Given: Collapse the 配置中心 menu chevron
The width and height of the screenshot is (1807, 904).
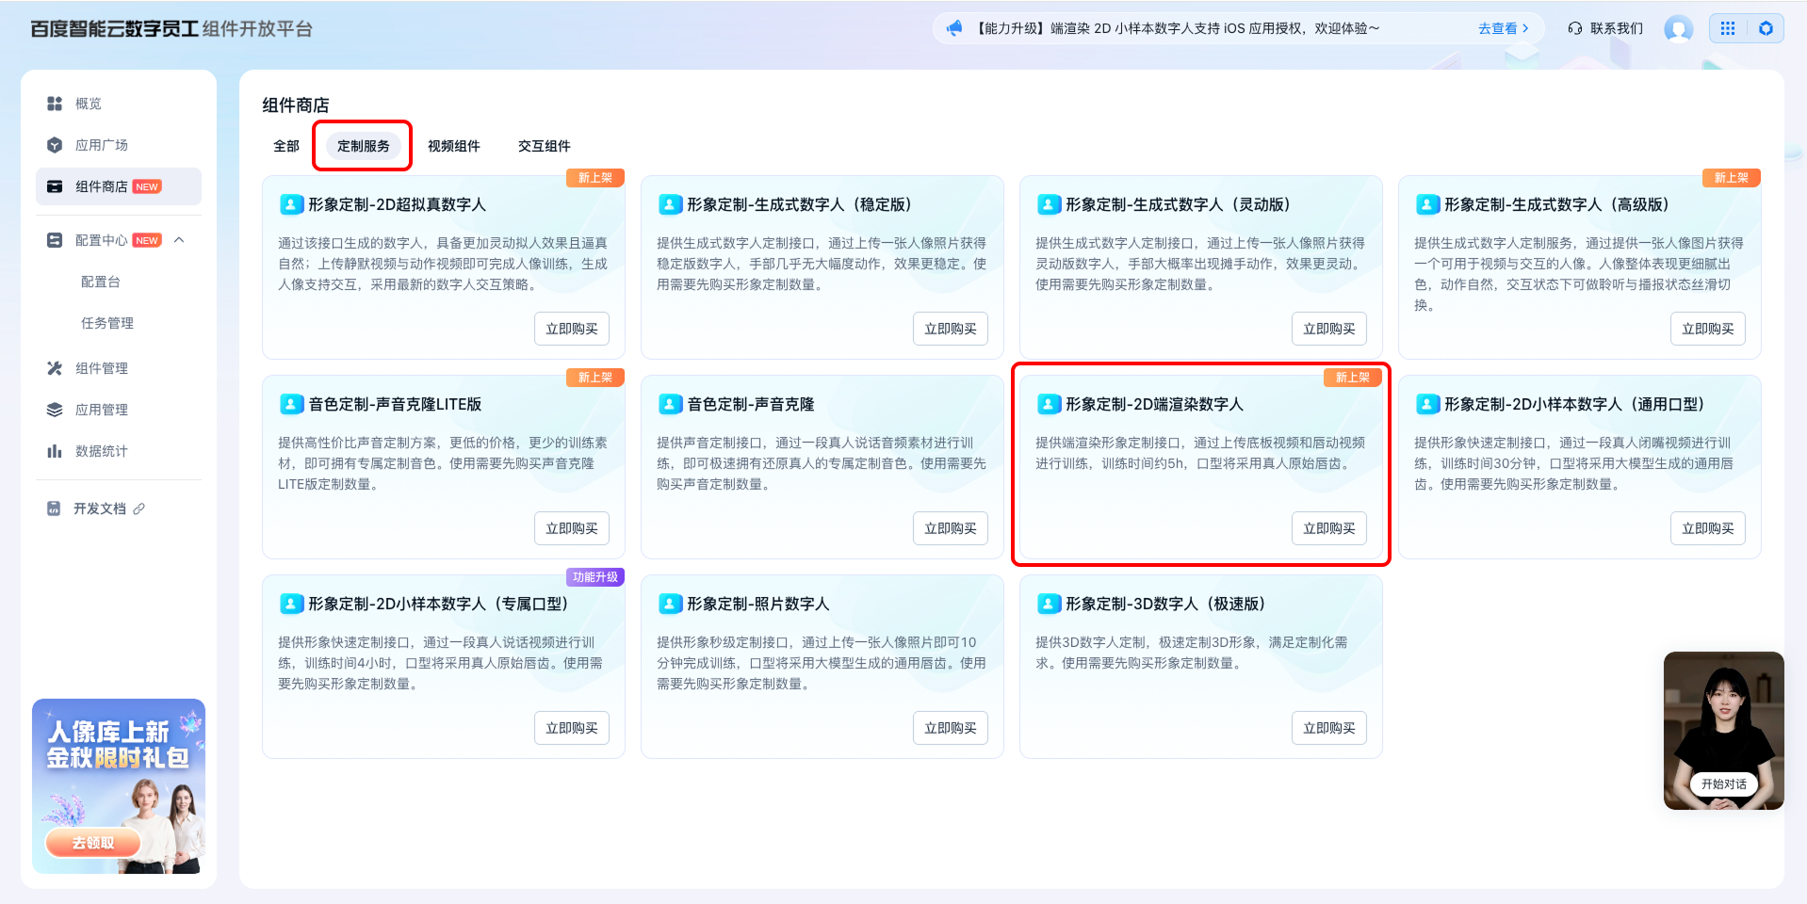Looking at the screenshot, I should pyautogui.click(x=179, y=240).
